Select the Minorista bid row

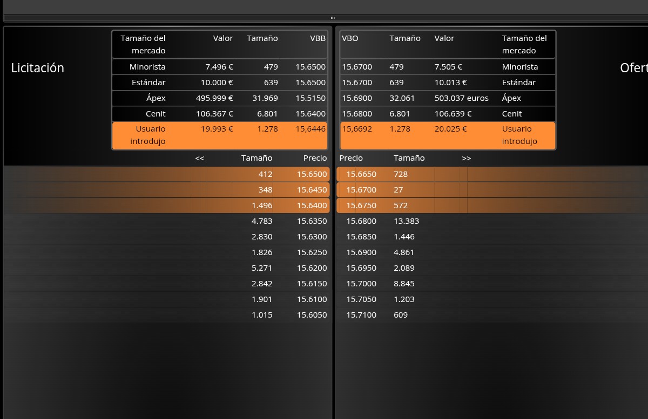(220, 67)
